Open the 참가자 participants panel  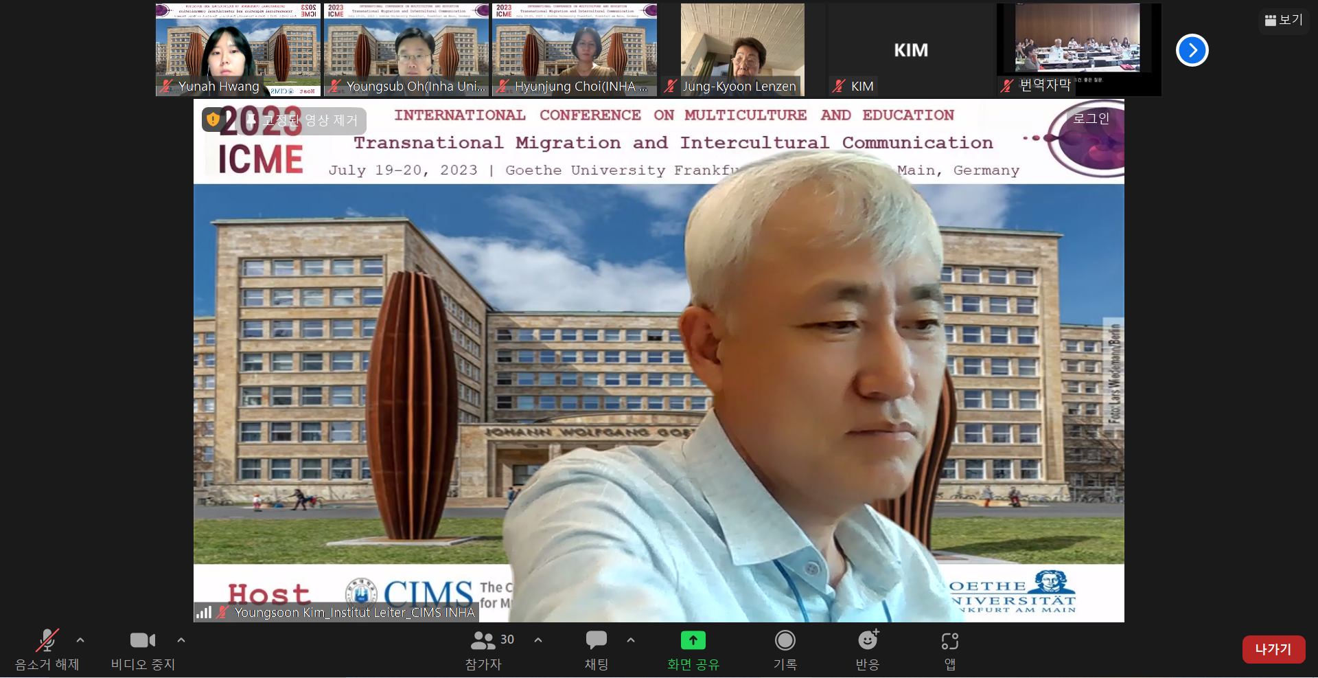point(484,649)
